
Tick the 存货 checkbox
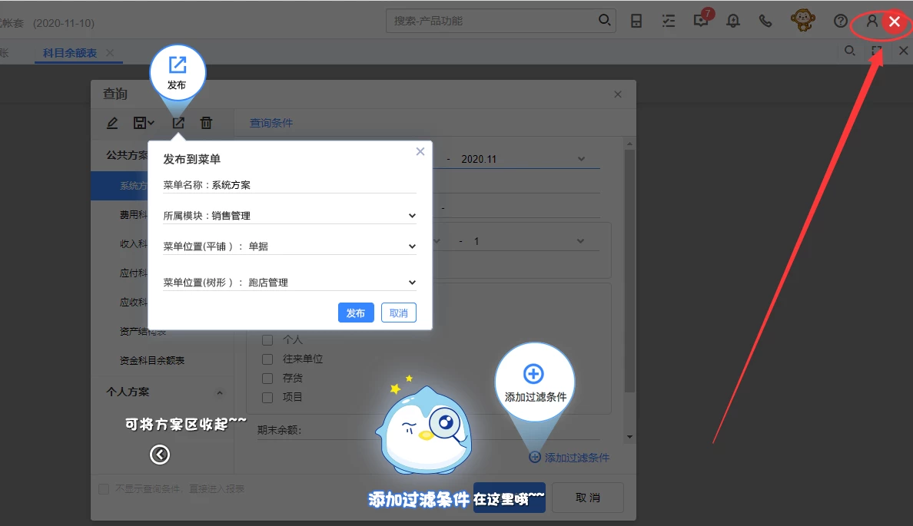[x=267, y=378]
